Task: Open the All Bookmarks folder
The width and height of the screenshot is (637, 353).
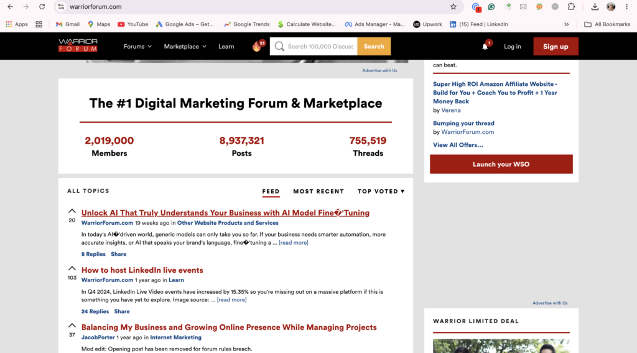Action: (607, 24)
